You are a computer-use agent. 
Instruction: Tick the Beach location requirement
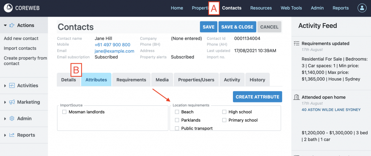[177, 112]
